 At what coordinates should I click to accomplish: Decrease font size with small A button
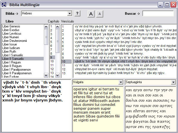point(100,14)
